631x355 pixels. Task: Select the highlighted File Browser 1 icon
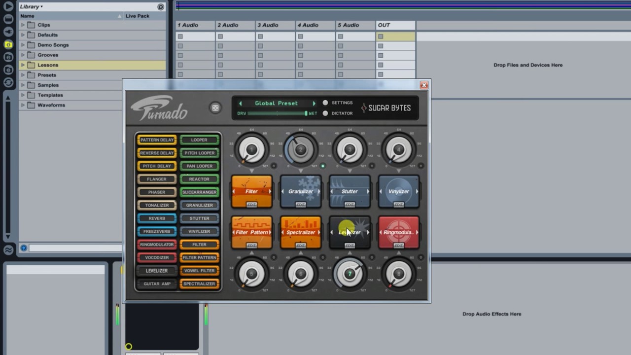click(x=8, y=44)
